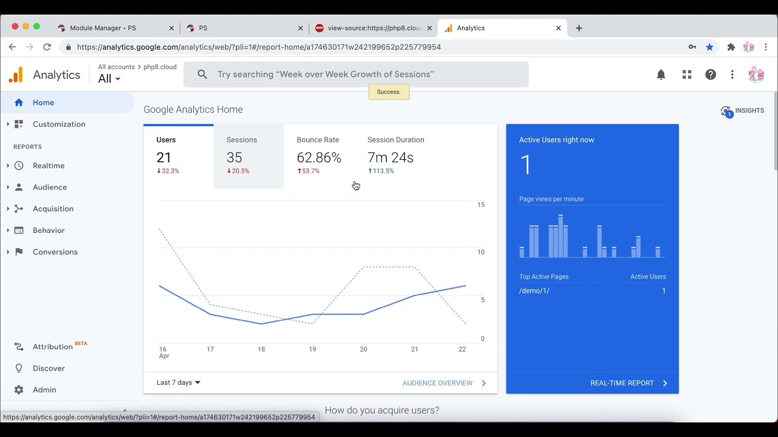778x437 pixels.
Task: Click the /demo/1/ active page row
Action: tap(593, 291)
